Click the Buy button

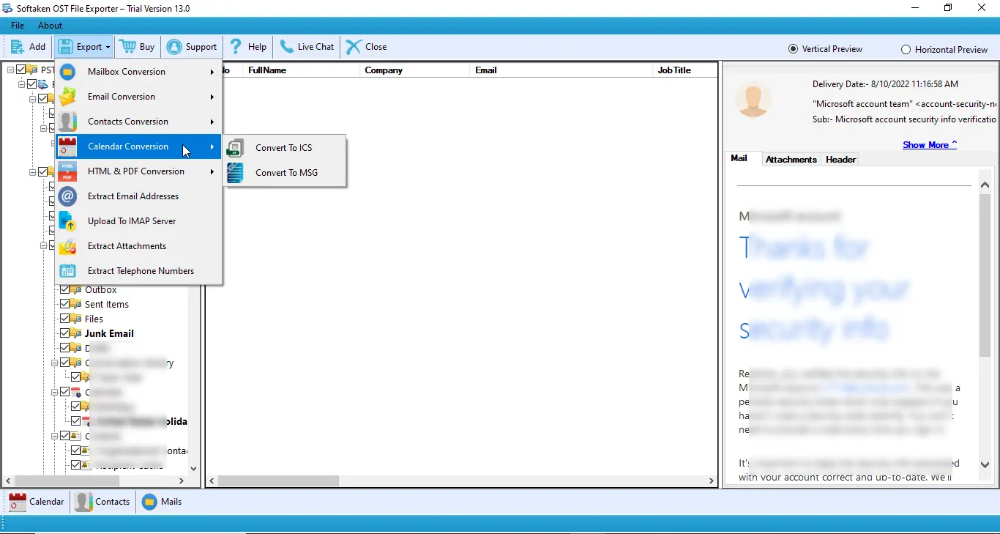(x=137, y=46)
